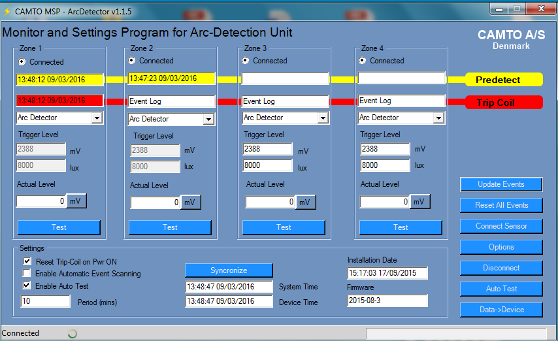Viewport: 558px width, 341px height.
Task: Open the Options button
Action: [501, 247]
